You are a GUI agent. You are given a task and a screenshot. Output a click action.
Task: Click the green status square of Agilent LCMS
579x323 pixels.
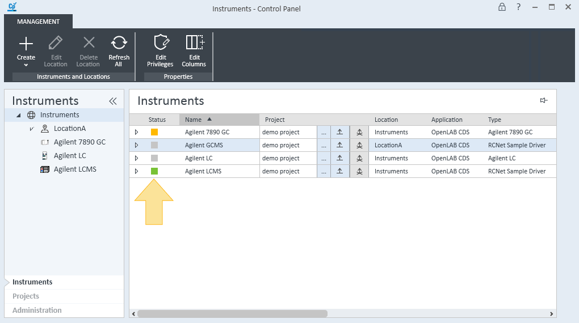(x=154, y=171)
